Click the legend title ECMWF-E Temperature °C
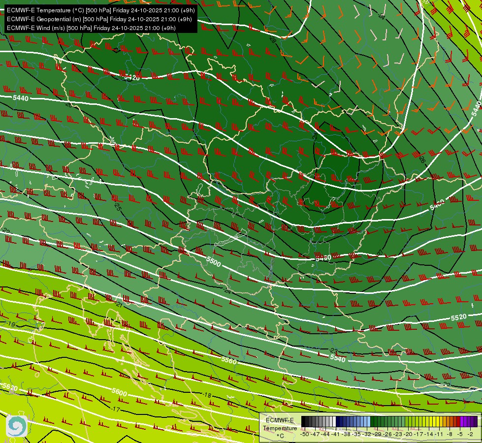This screenshot has width=482, height=443. 280,428
